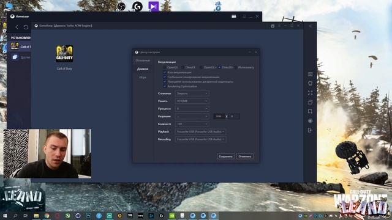This screenshot has width=392, height=220.
Task: Open the Gameloop messages icon
Action: 234,16
